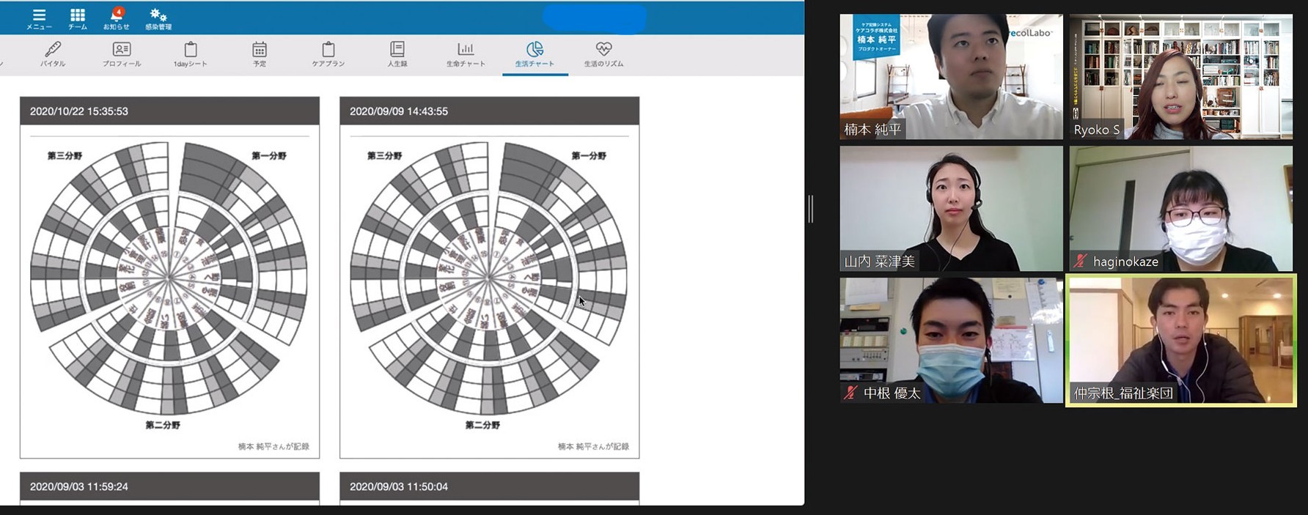
Task: Click the muted mic icon beside haginokaze
Action: tap(1080, 262)
